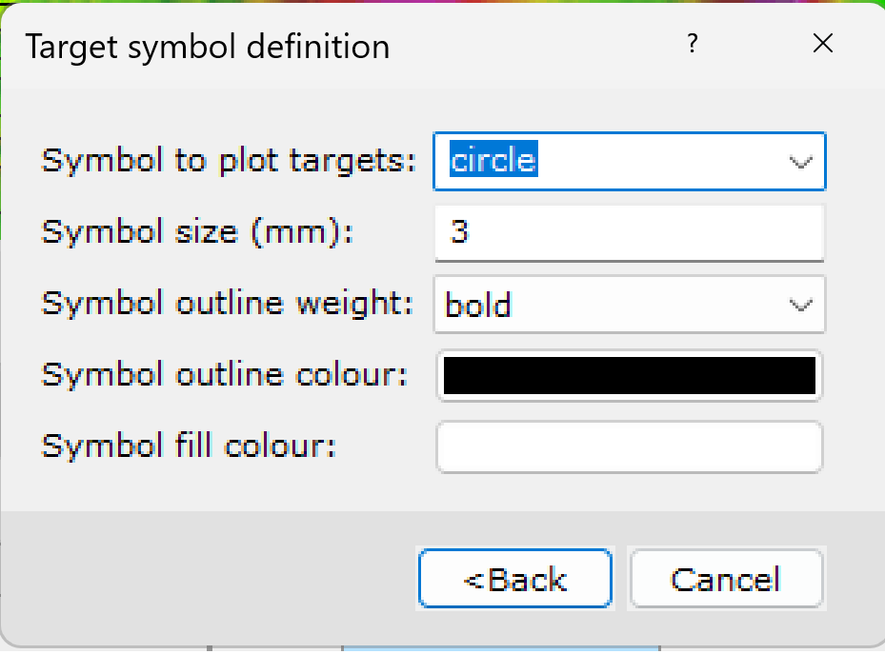885x654 pixels.
Task: Open the outline weight dropdown arrow
Action: coord(800,305)
